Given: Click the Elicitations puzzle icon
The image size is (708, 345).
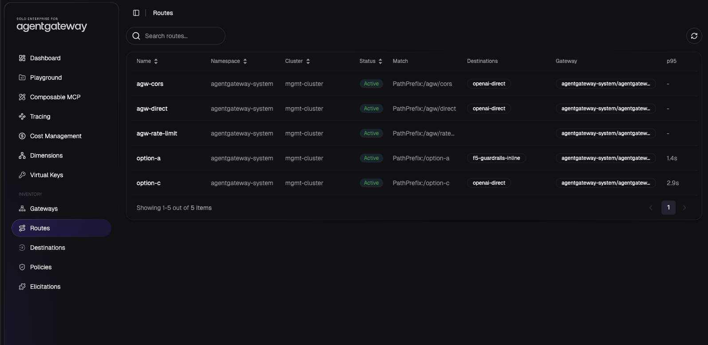Looking at the screenshot, I should pos(22,287).
